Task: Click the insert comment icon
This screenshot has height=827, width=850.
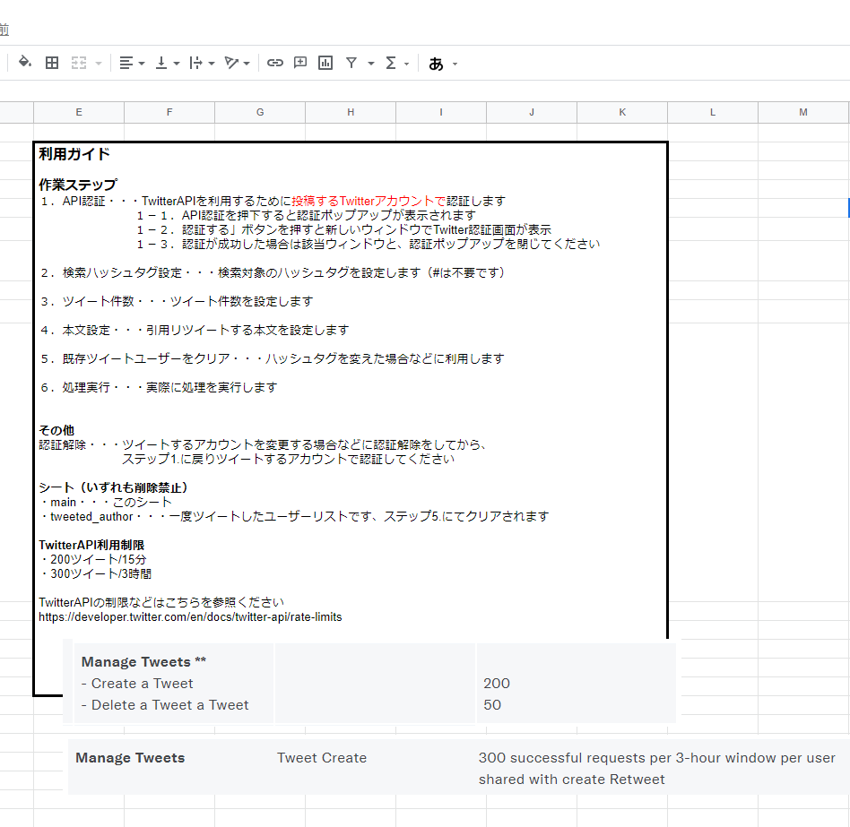Action: 299,63
